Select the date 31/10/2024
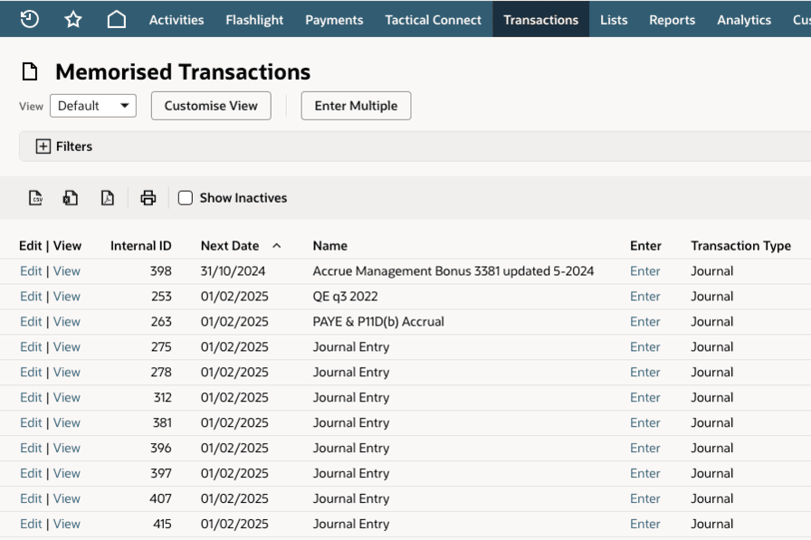This screenshot has width=811, height=540. click(x=233, y=271)
